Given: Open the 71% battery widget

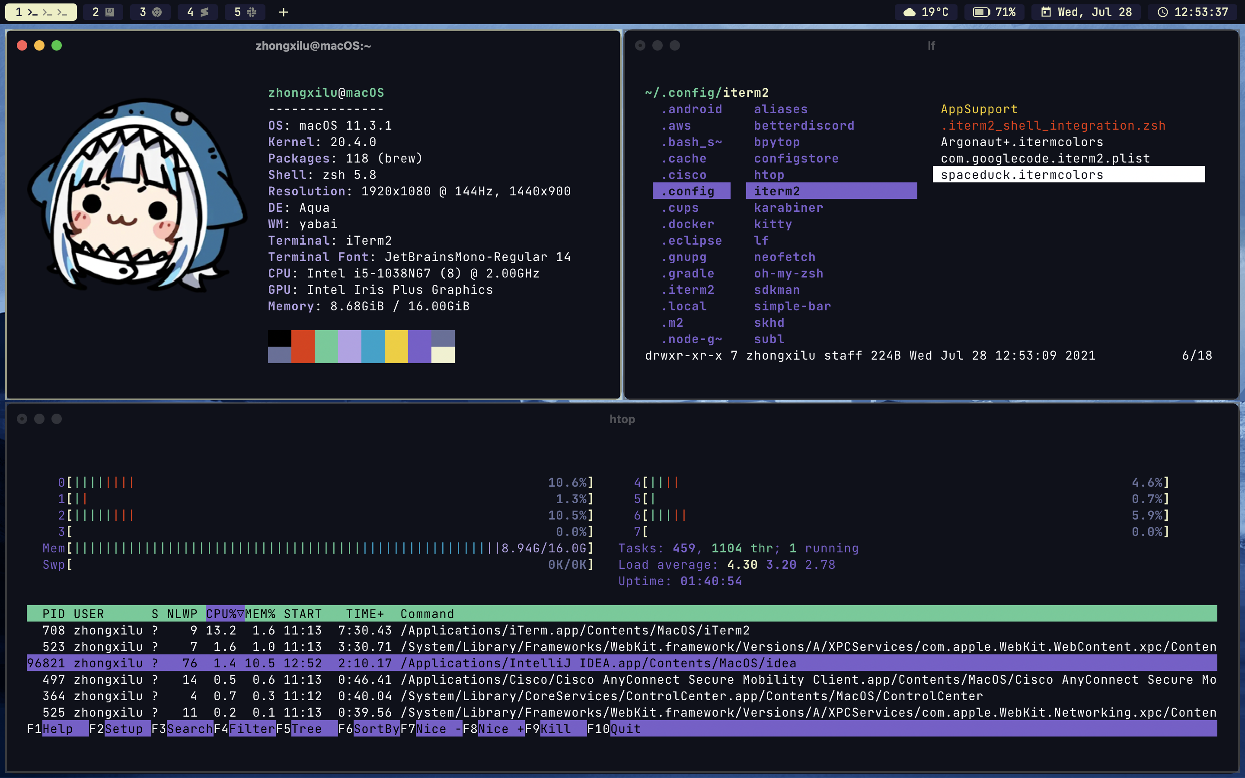Looking at the screenshot, I should 994,12.
